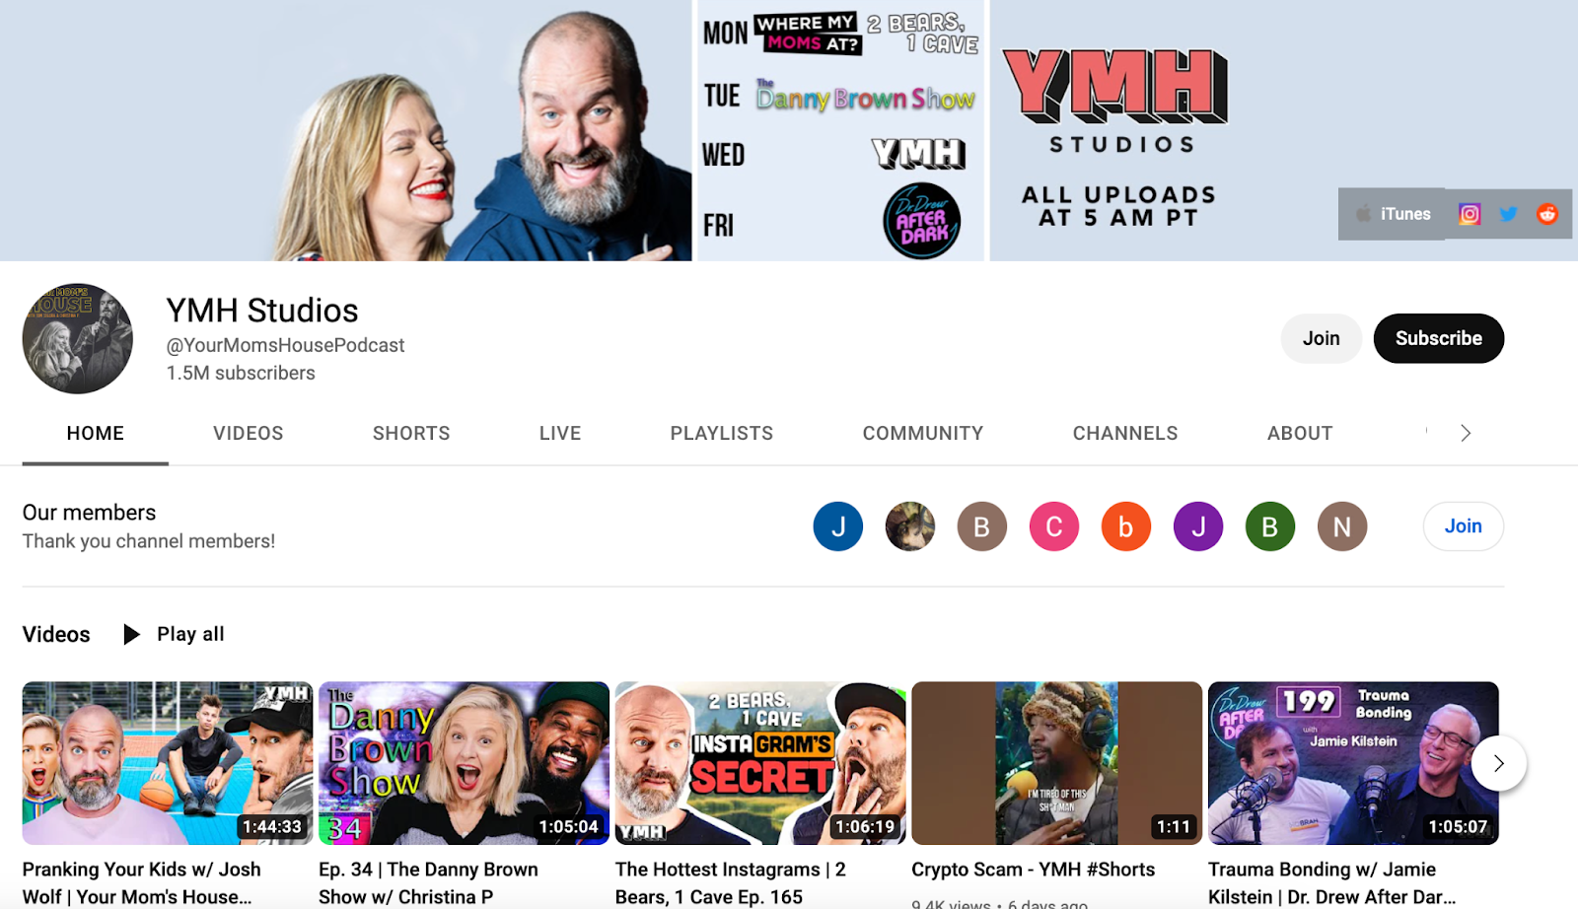The height and width of the screenshot is (909, 1578).
Task: Open the CHANNELS tab
Action: [x=1125, y=433]
